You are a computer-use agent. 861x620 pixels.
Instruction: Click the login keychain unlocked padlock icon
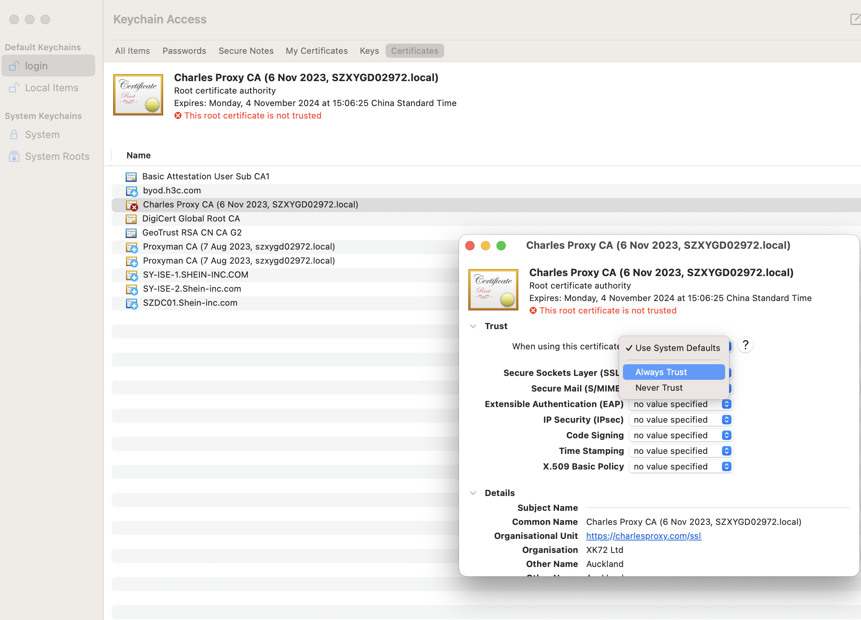tap(14, 66)
